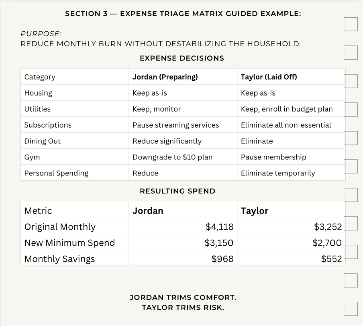Check the box at the Utilities row end
Screen dimensions: 363x326
pos(351,110)
